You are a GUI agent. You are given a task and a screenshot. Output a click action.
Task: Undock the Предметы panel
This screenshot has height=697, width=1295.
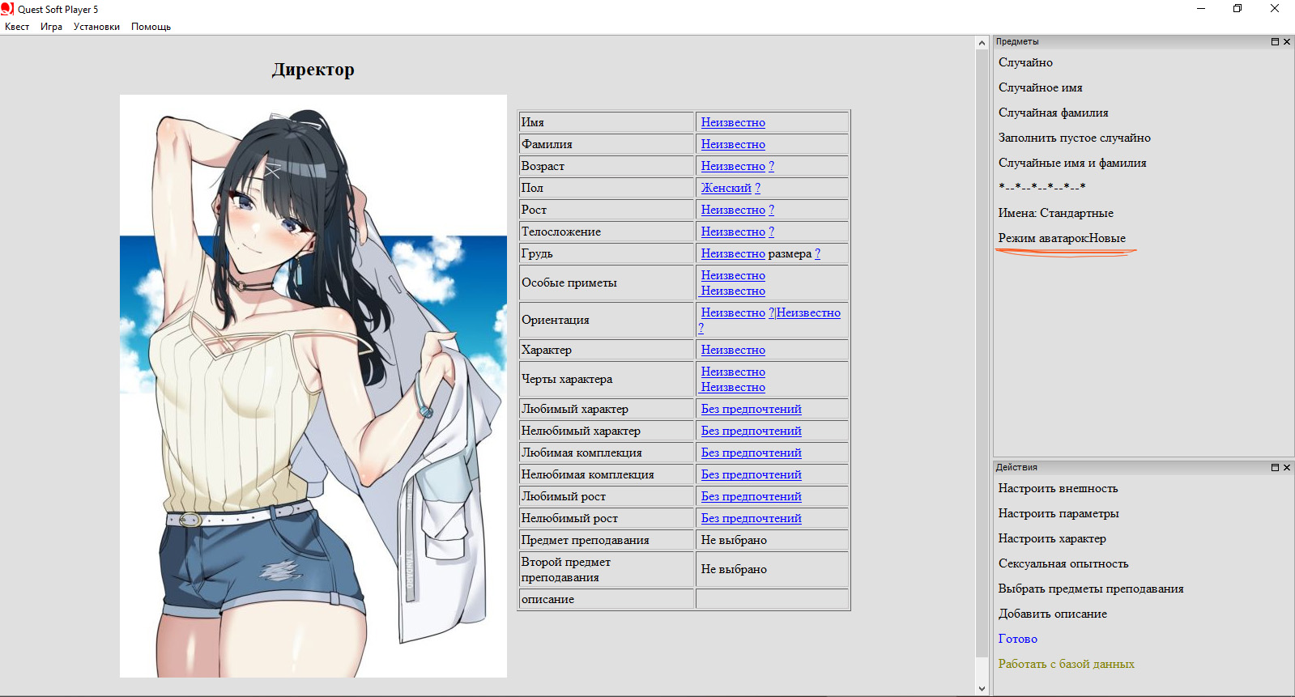point(1275,41)
